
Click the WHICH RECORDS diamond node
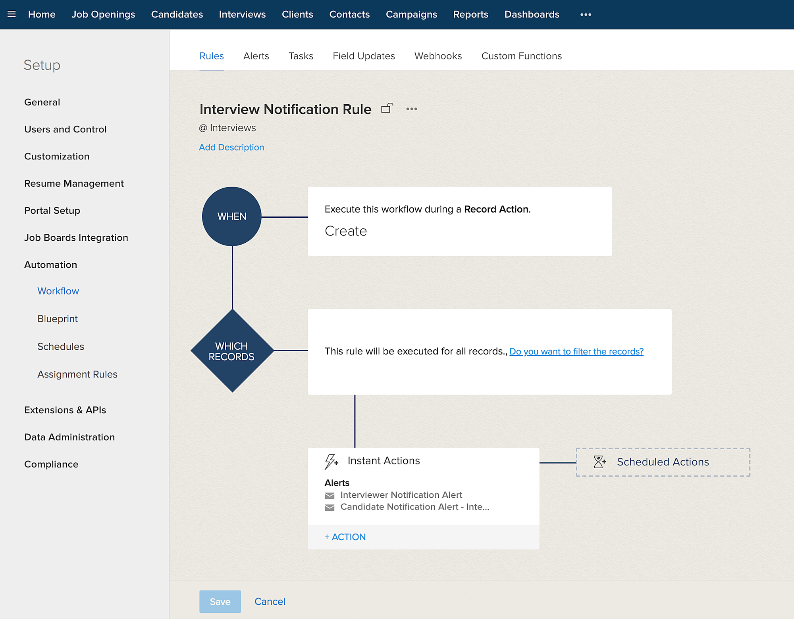point(232,351)
